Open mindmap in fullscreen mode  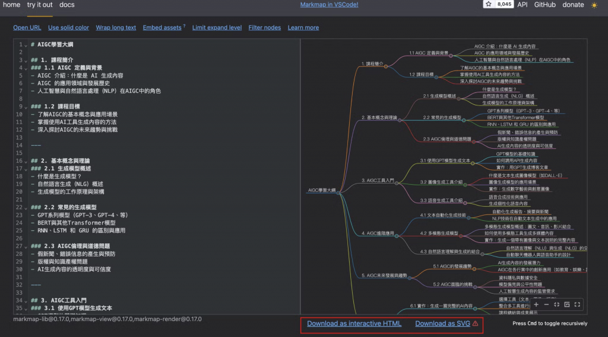coord(577,304)
